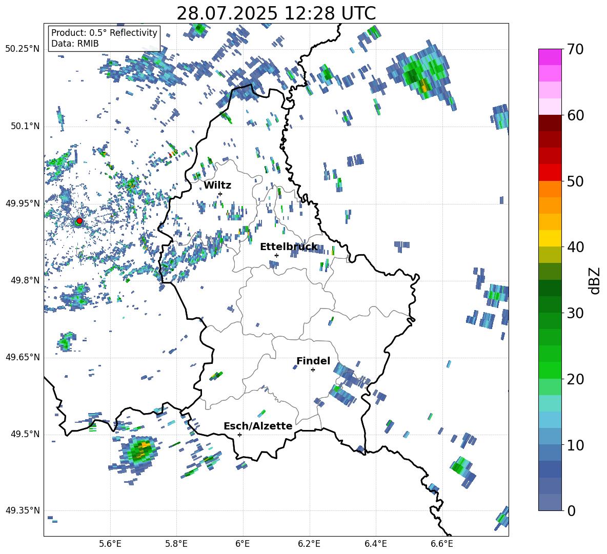The width and height of the screenshot is (607, 554).
Task: Click the Esch/Alzette cross marker
Action: (x=239, y=435)
